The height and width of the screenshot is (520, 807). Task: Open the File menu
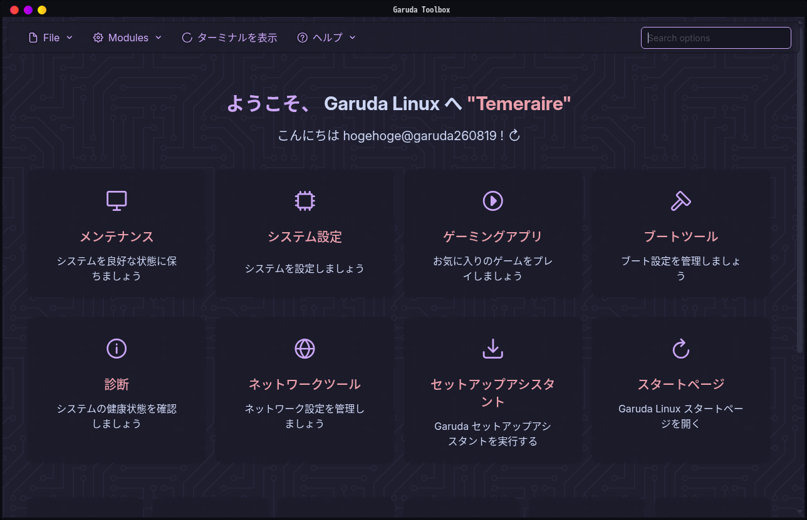(x=51, y=38)
